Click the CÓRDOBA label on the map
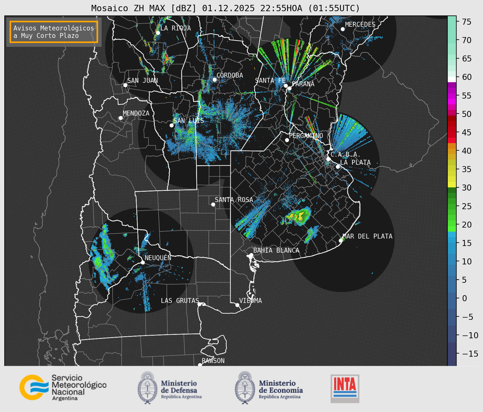 230,75
